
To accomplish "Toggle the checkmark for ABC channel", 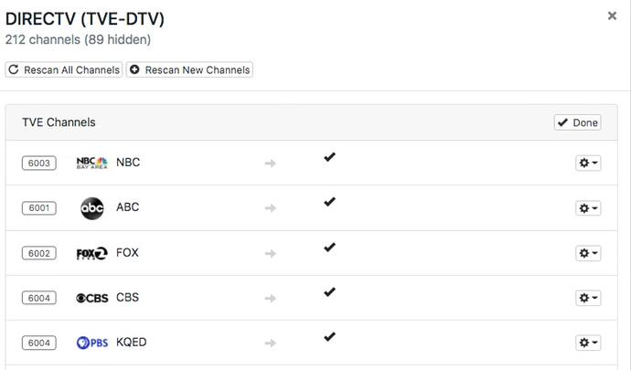I will point(329,202).
